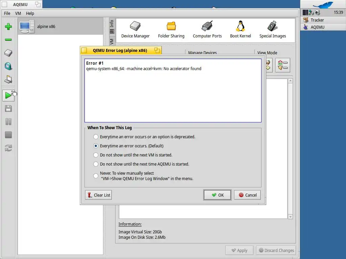346x259 pixels.
Task: Click the QEMU Error Log title tab
Action: 120,51
